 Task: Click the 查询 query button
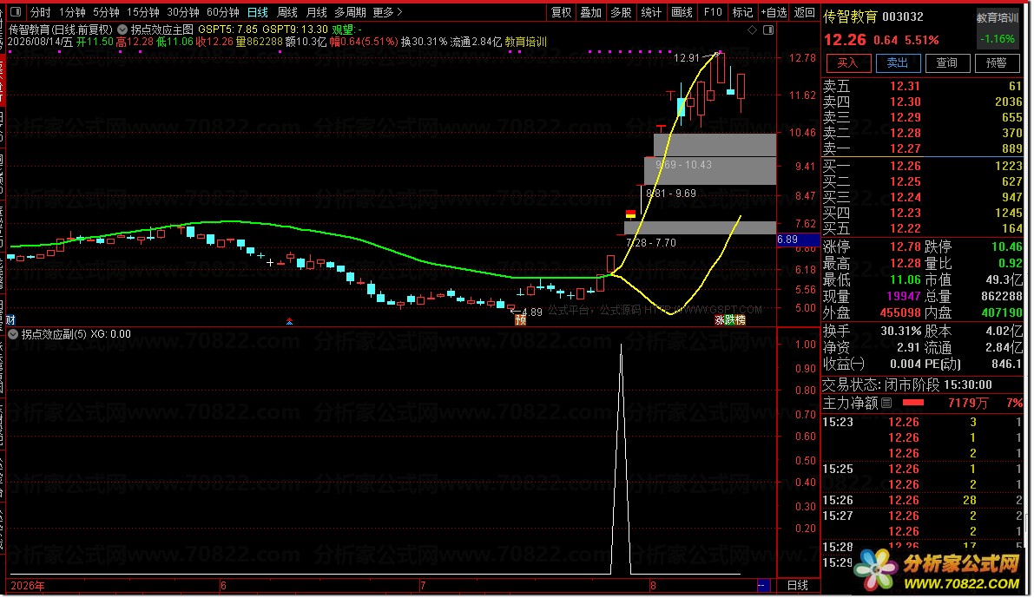pos(947,62)
